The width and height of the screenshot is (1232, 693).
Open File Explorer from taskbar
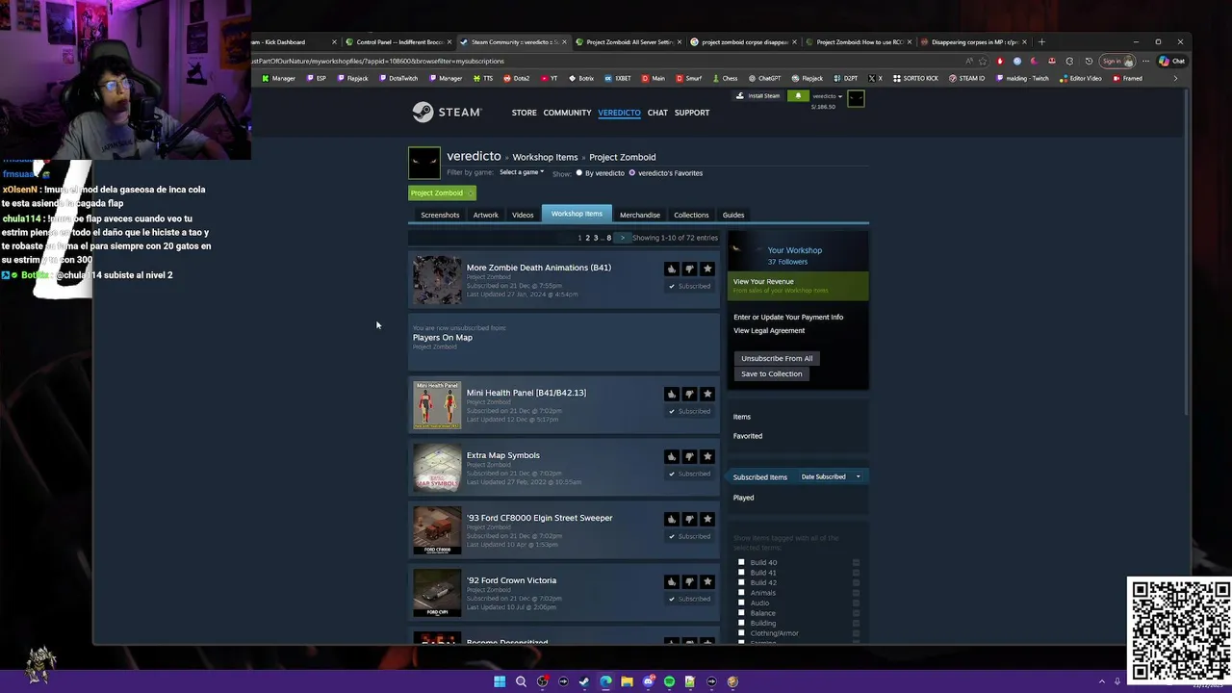pyautogui.click(x=627, y=681)
